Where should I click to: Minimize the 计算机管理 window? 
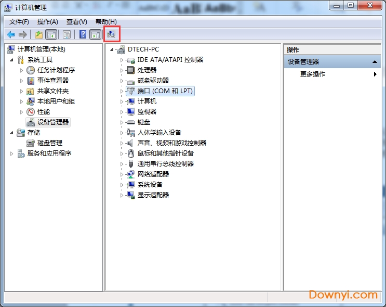337,6
